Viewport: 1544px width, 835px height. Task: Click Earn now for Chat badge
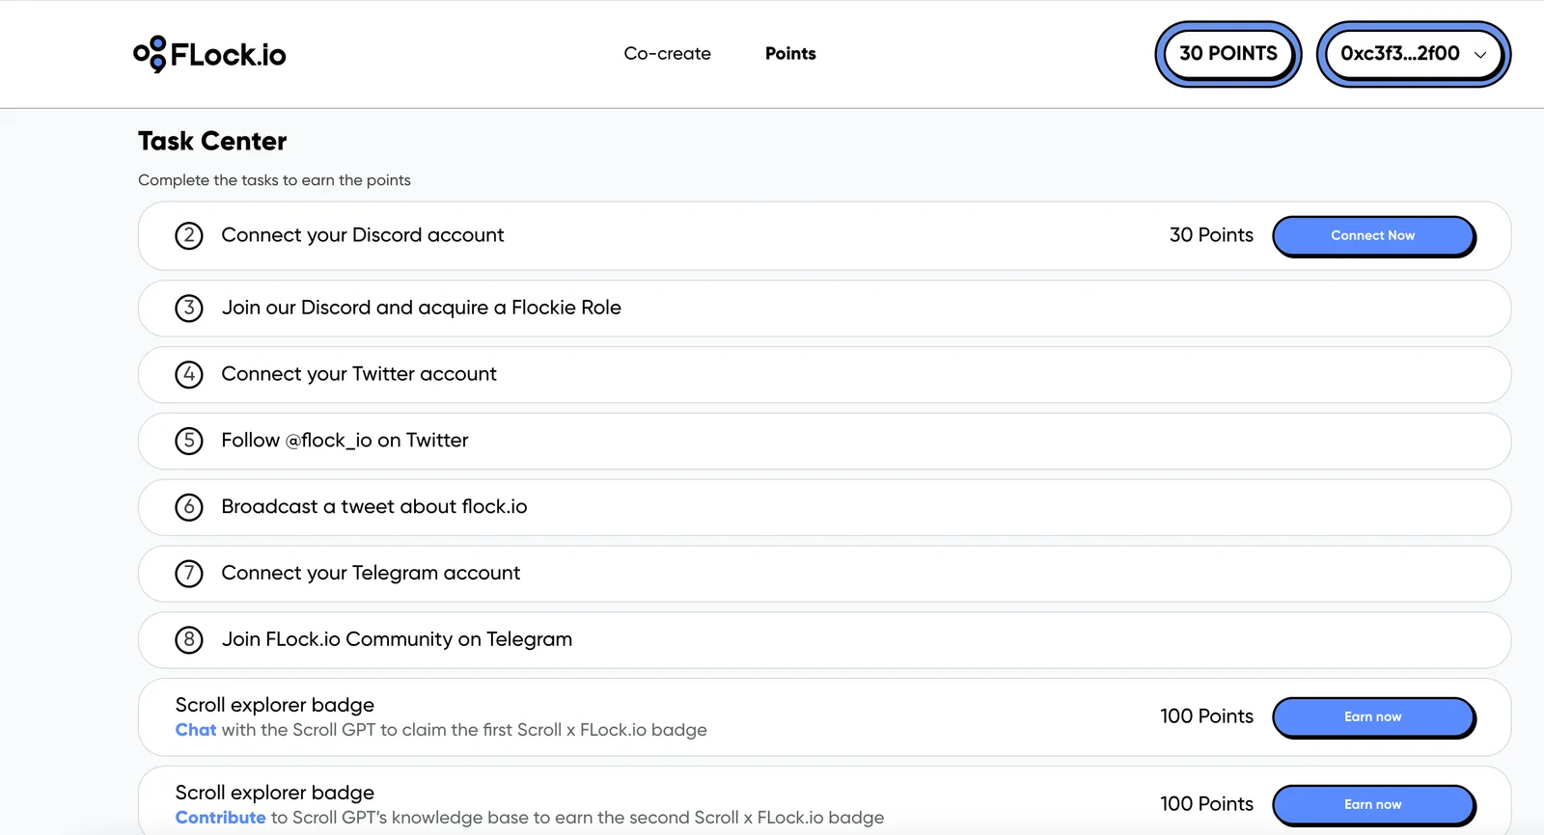pos(1373,717)
